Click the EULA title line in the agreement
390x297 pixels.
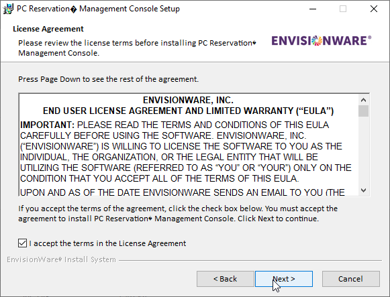point(188,111)
